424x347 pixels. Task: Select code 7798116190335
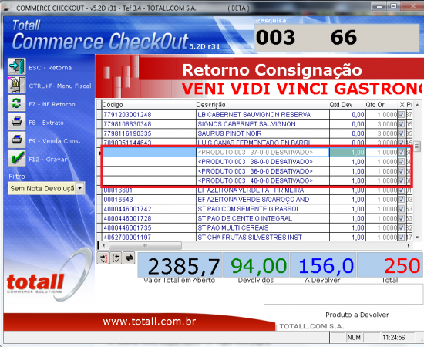(x=127, y=133)
